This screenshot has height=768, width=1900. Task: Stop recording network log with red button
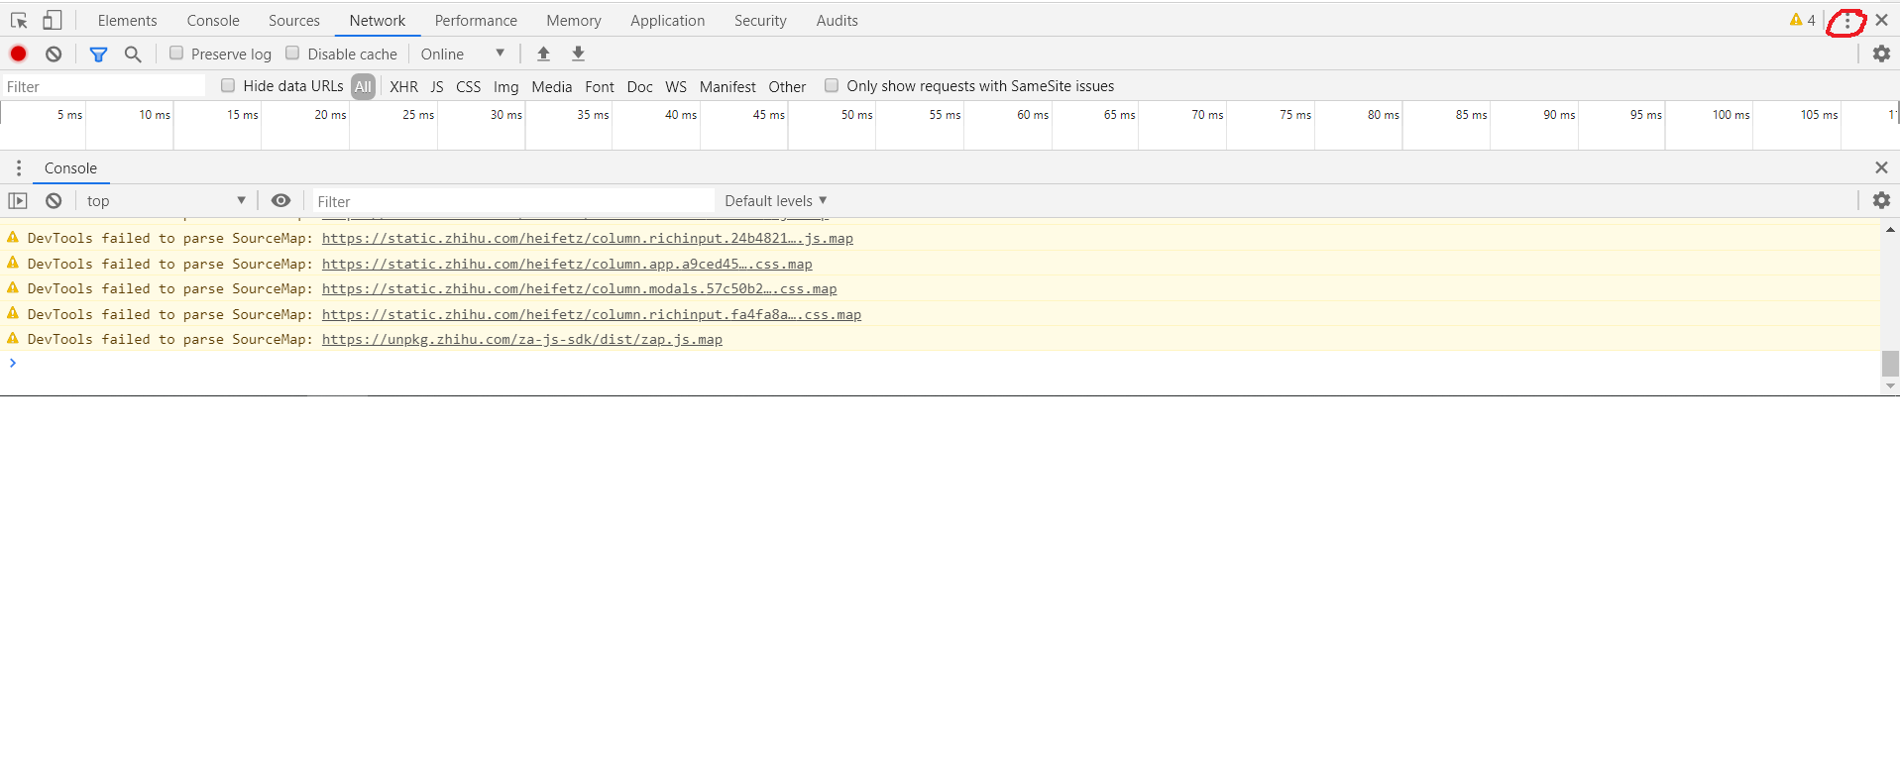18,54
